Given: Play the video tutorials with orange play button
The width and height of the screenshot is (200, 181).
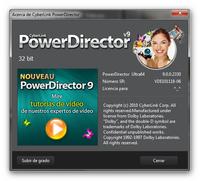Looking at the screenshot, I should (x=56, y=129).
